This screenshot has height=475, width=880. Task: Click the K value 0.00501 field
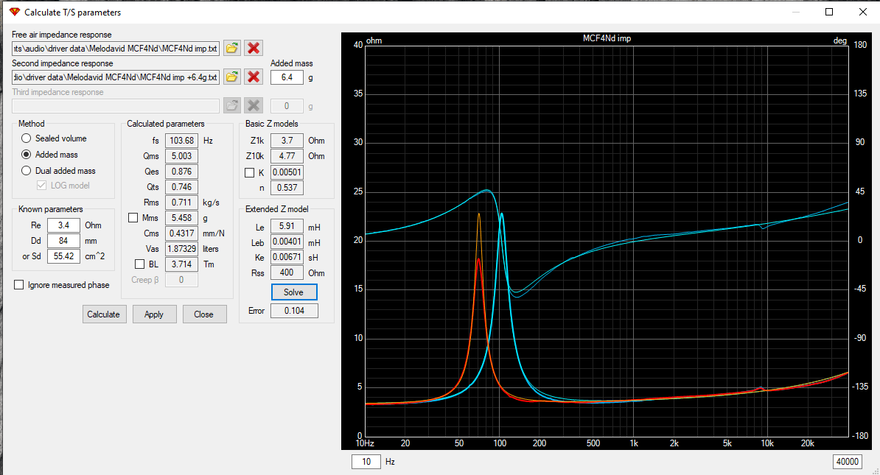(x=287, y=172)
